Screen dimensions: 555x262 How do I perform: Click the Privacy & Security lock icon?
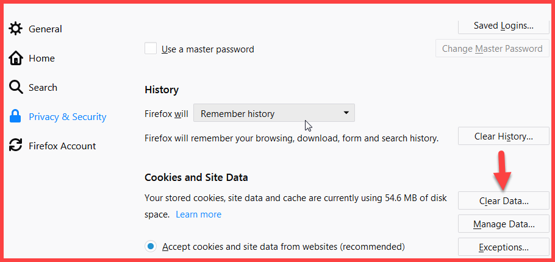[x=16, y=116]
